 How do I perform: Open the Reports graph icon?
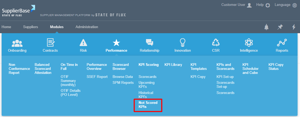282,43
